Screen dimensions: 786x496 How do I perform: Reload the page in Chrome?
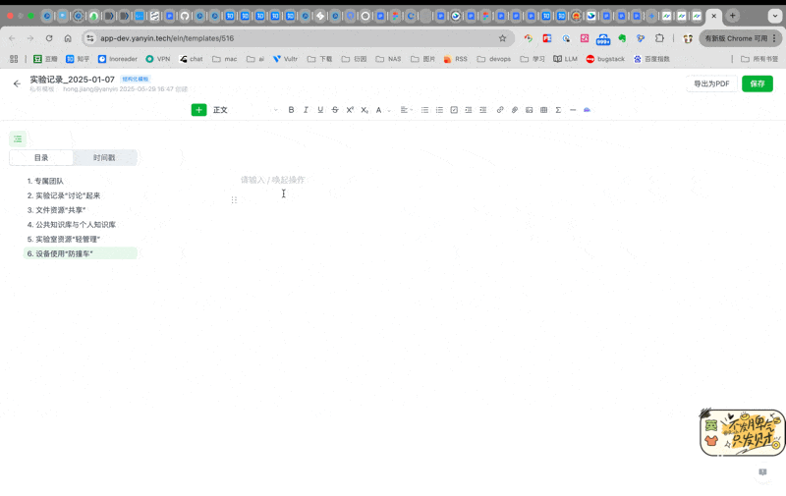(x=49, y=38)
